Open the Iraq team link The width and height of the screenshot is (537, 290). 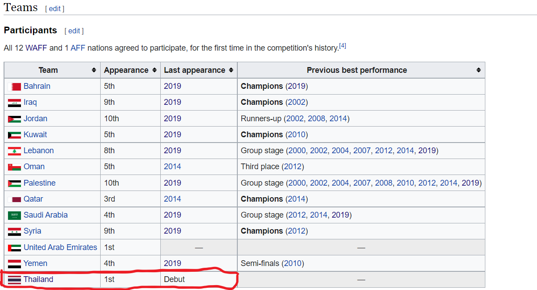pyautogui.click(x=30, y=102)
